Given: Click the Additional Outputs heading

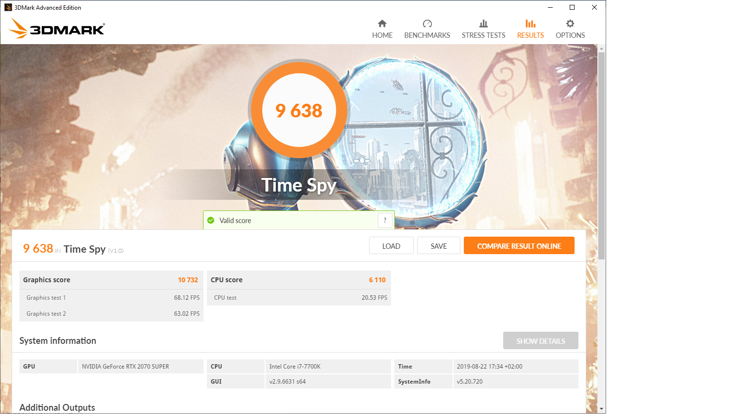Looking at the screenshot, I should coord(57,407).
